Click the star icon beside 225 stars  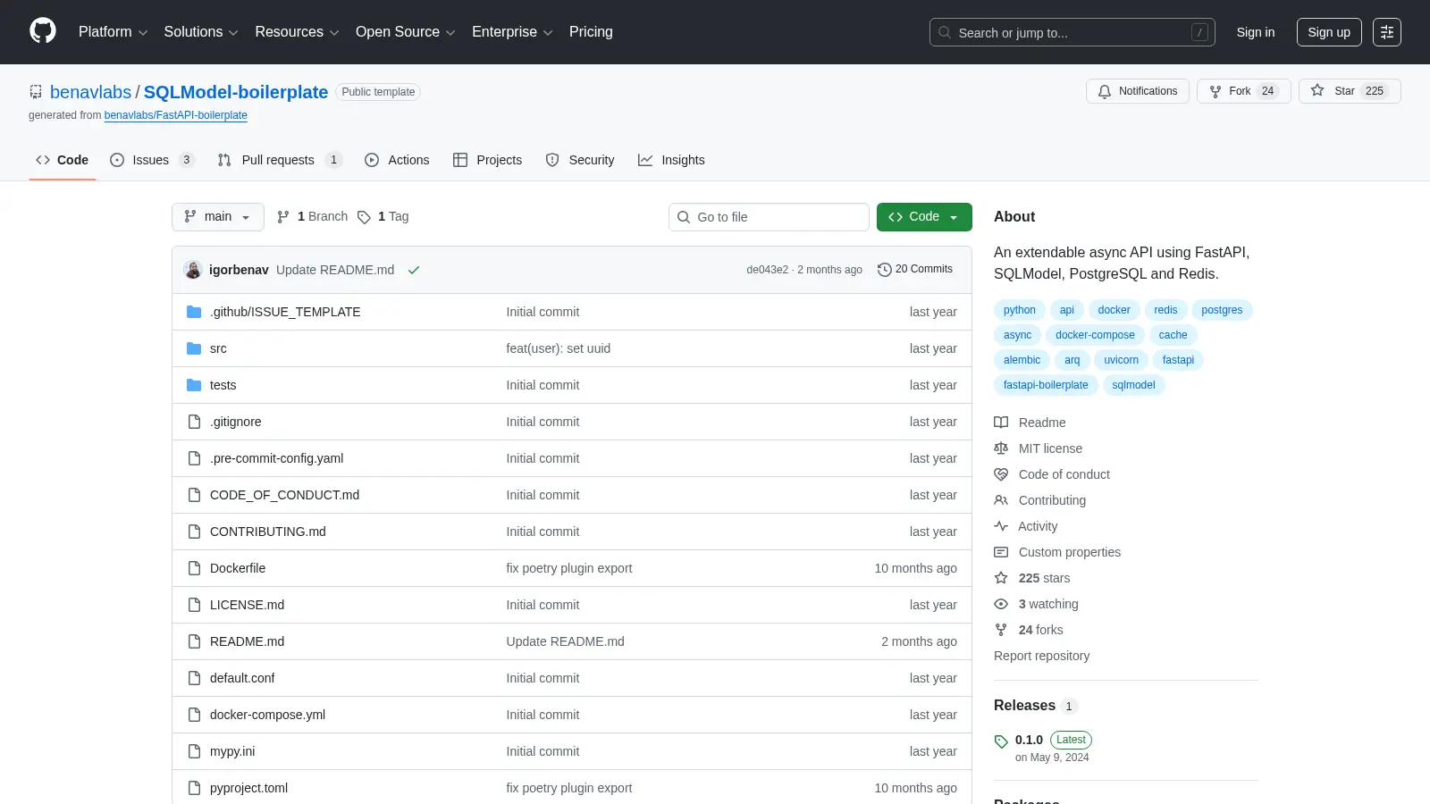[1001, 578]
